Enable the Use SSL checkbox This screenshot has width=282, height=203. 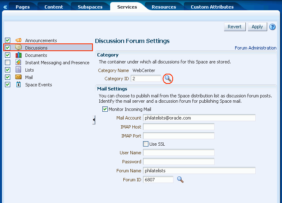(x=146, y=144)
